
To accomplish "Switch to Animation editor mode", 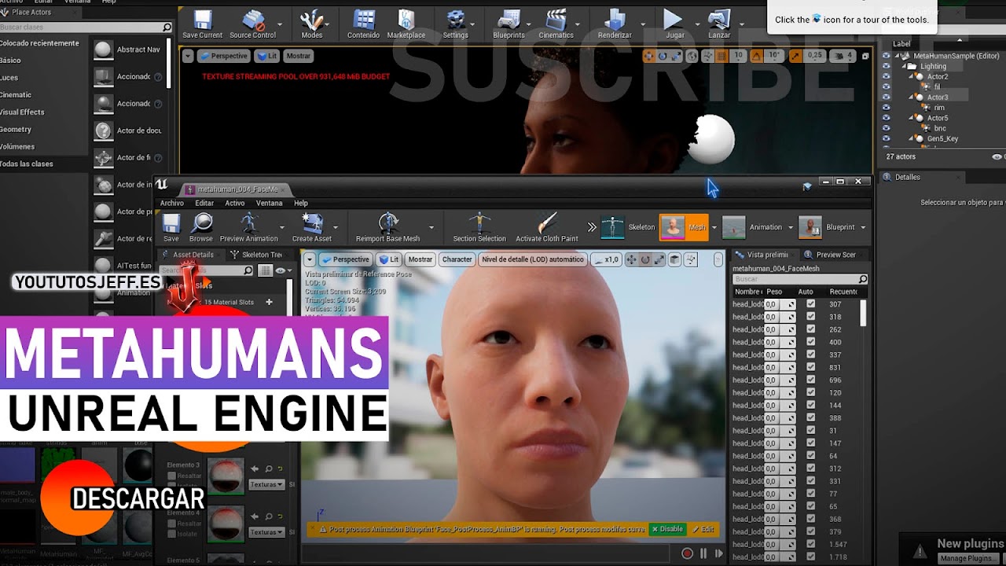I will [x=752, y=227].
